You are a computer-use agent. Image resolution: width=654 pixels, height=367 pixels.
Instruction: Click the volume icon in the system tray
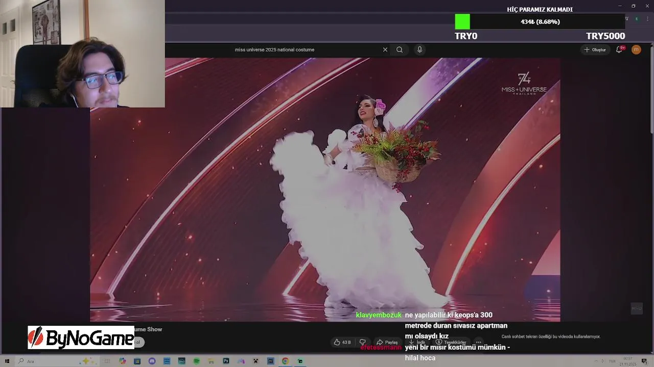[603, 361]
